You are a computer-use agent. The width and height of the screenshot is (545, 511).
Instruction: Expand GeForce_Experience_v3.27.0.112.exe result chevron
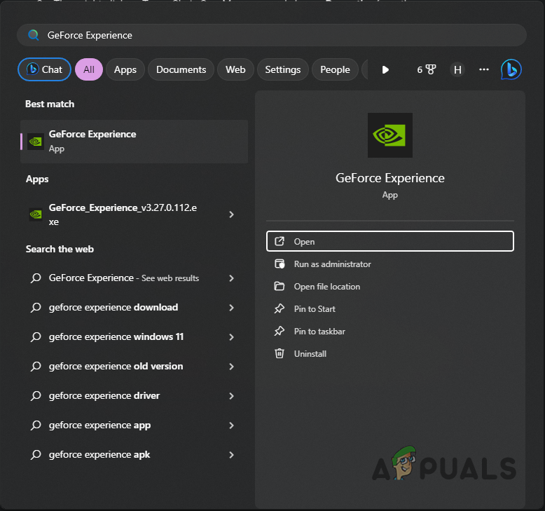(231, 214)
